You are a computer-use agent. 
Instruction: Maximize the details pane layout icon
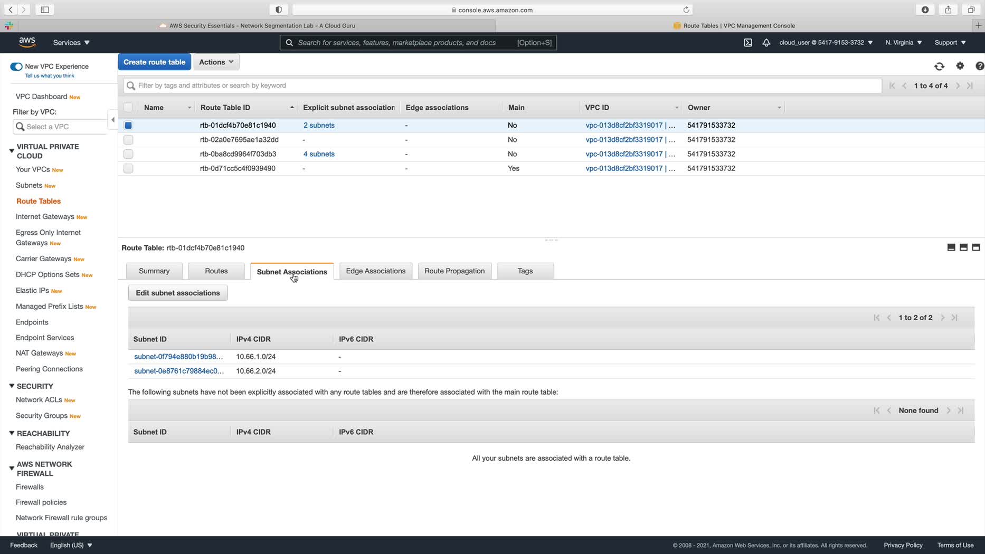(975, 247)
